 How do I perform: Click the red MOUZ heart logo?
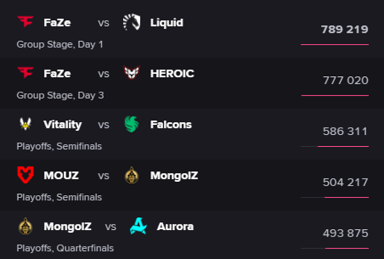25,175
